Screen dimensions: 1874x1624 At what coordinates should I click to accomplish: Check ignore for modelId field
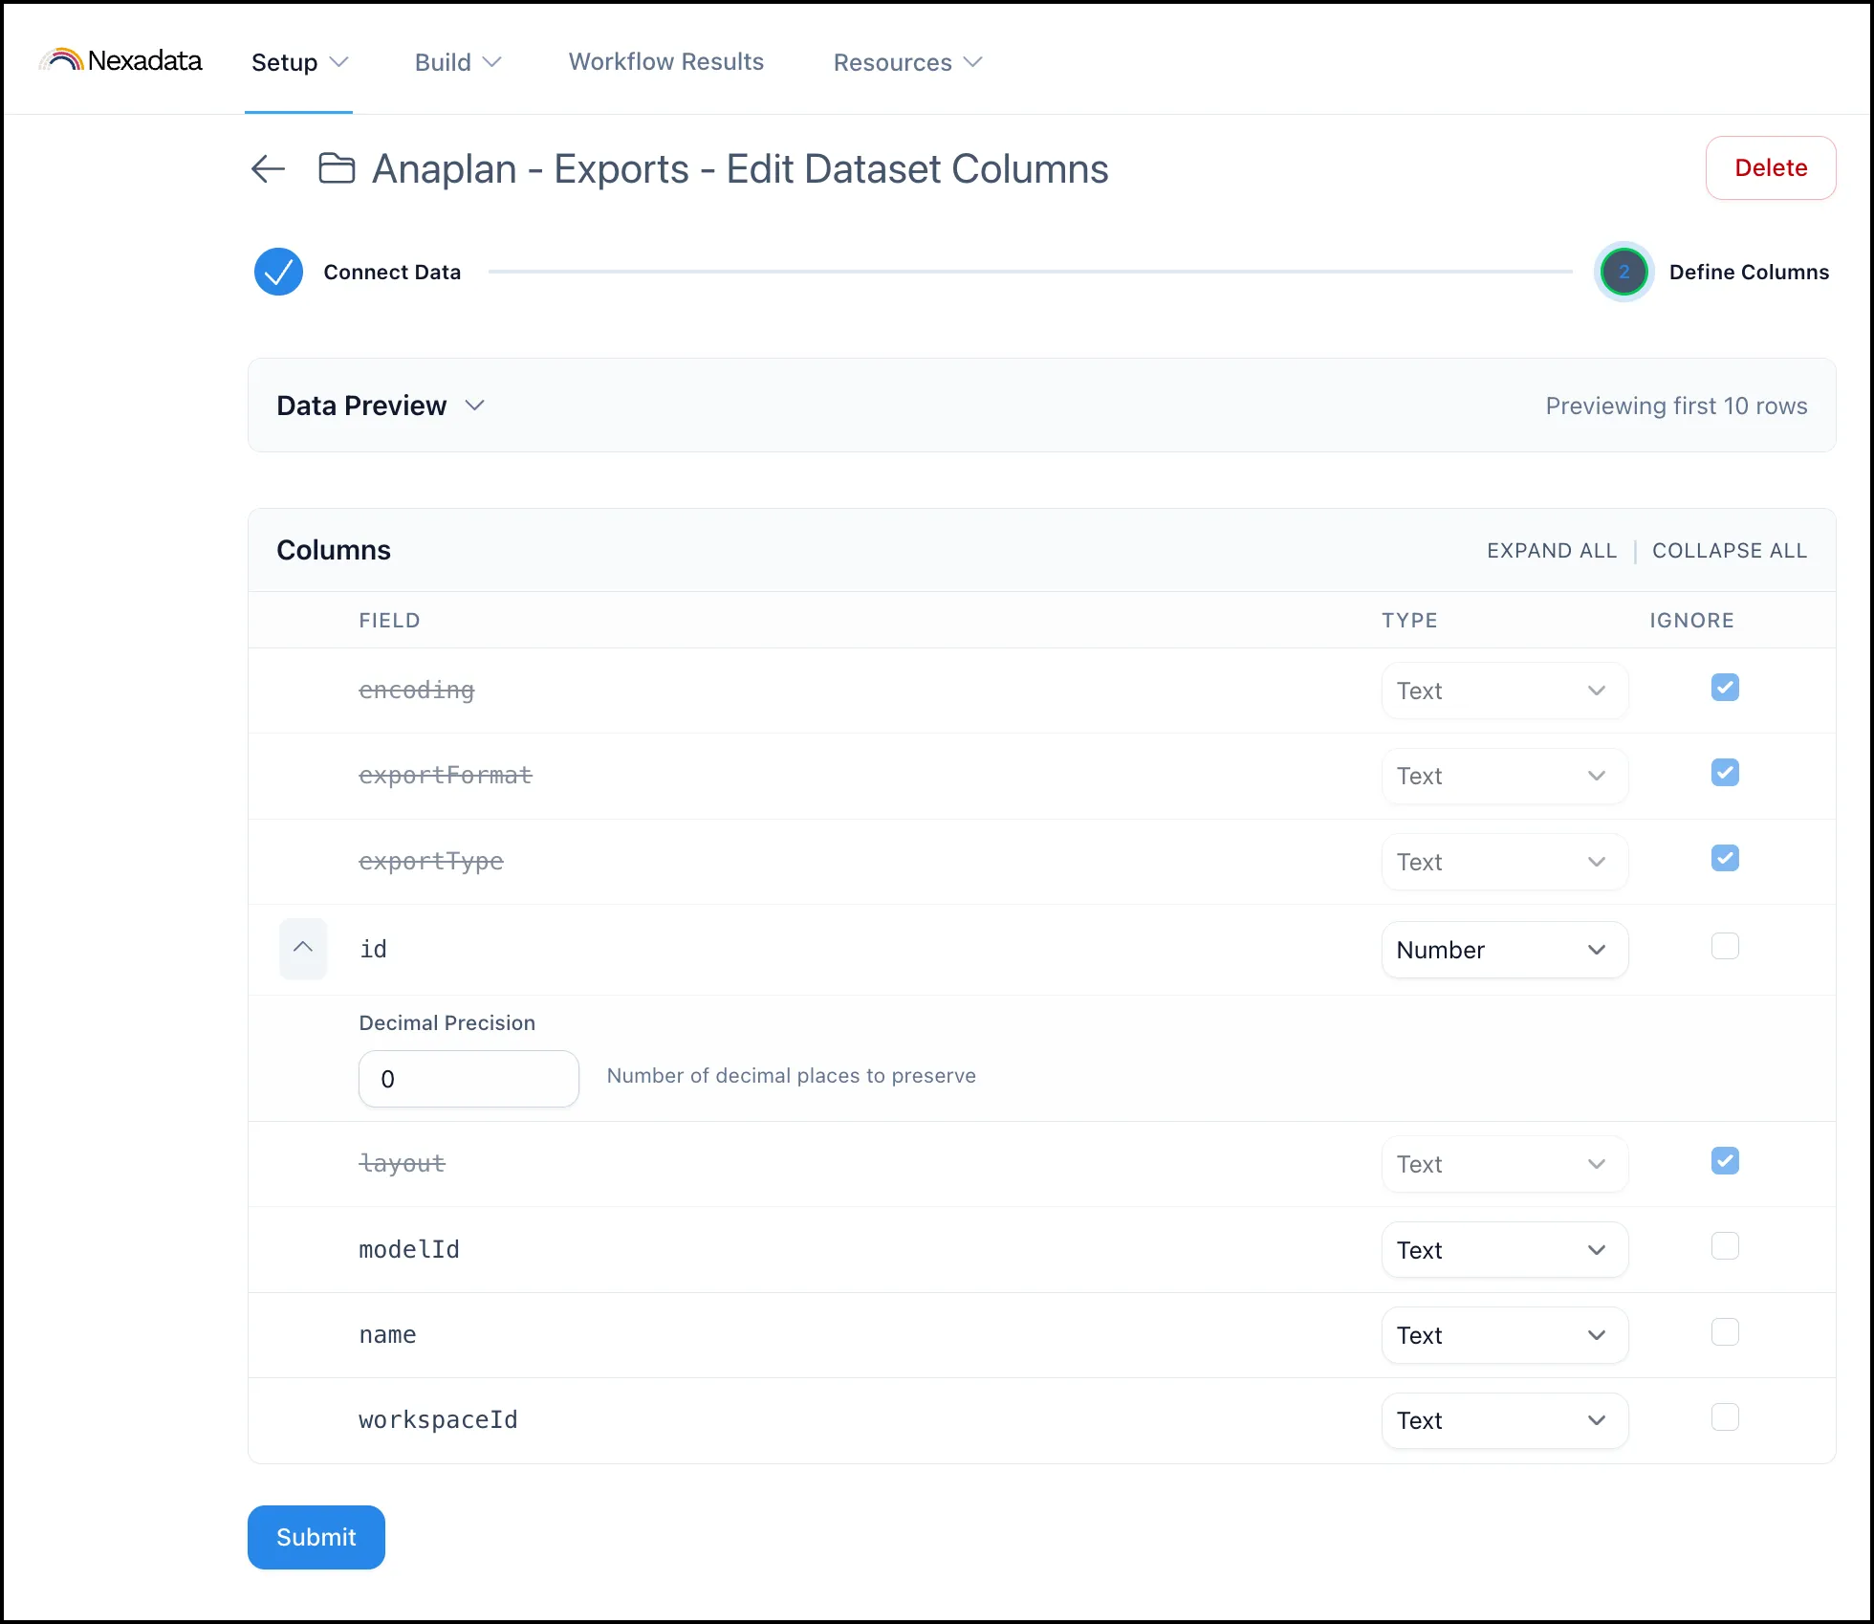(1725, 1246)
